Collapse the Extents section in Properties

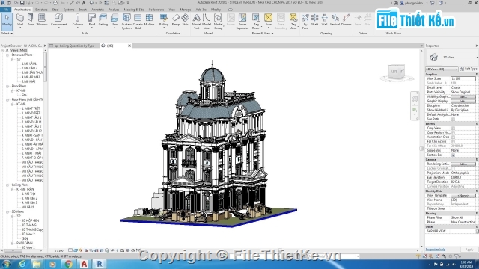[x=476, y=124]
